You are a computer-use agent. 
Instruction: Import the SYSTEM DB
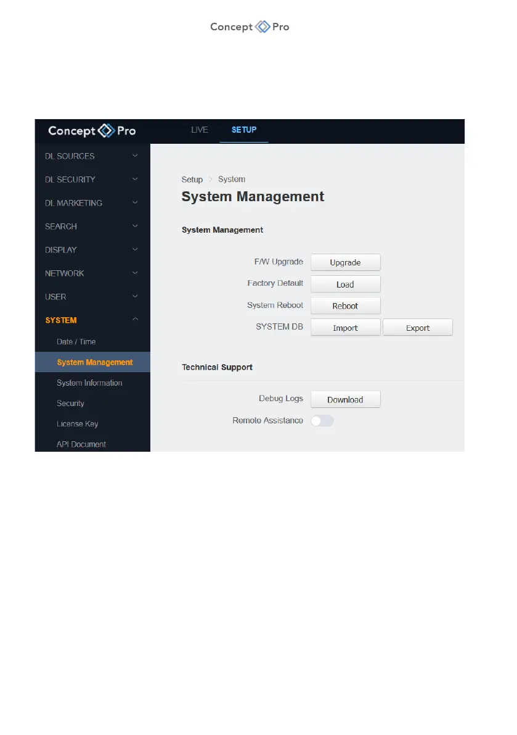[345, 328]
